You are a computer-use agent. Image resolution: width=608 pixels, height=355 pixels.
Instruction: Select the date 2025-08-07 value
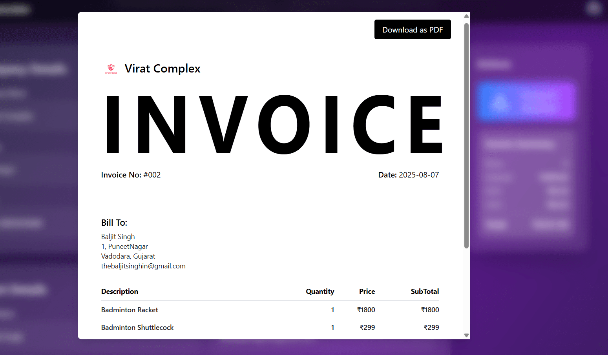click(x=419, y=175)
